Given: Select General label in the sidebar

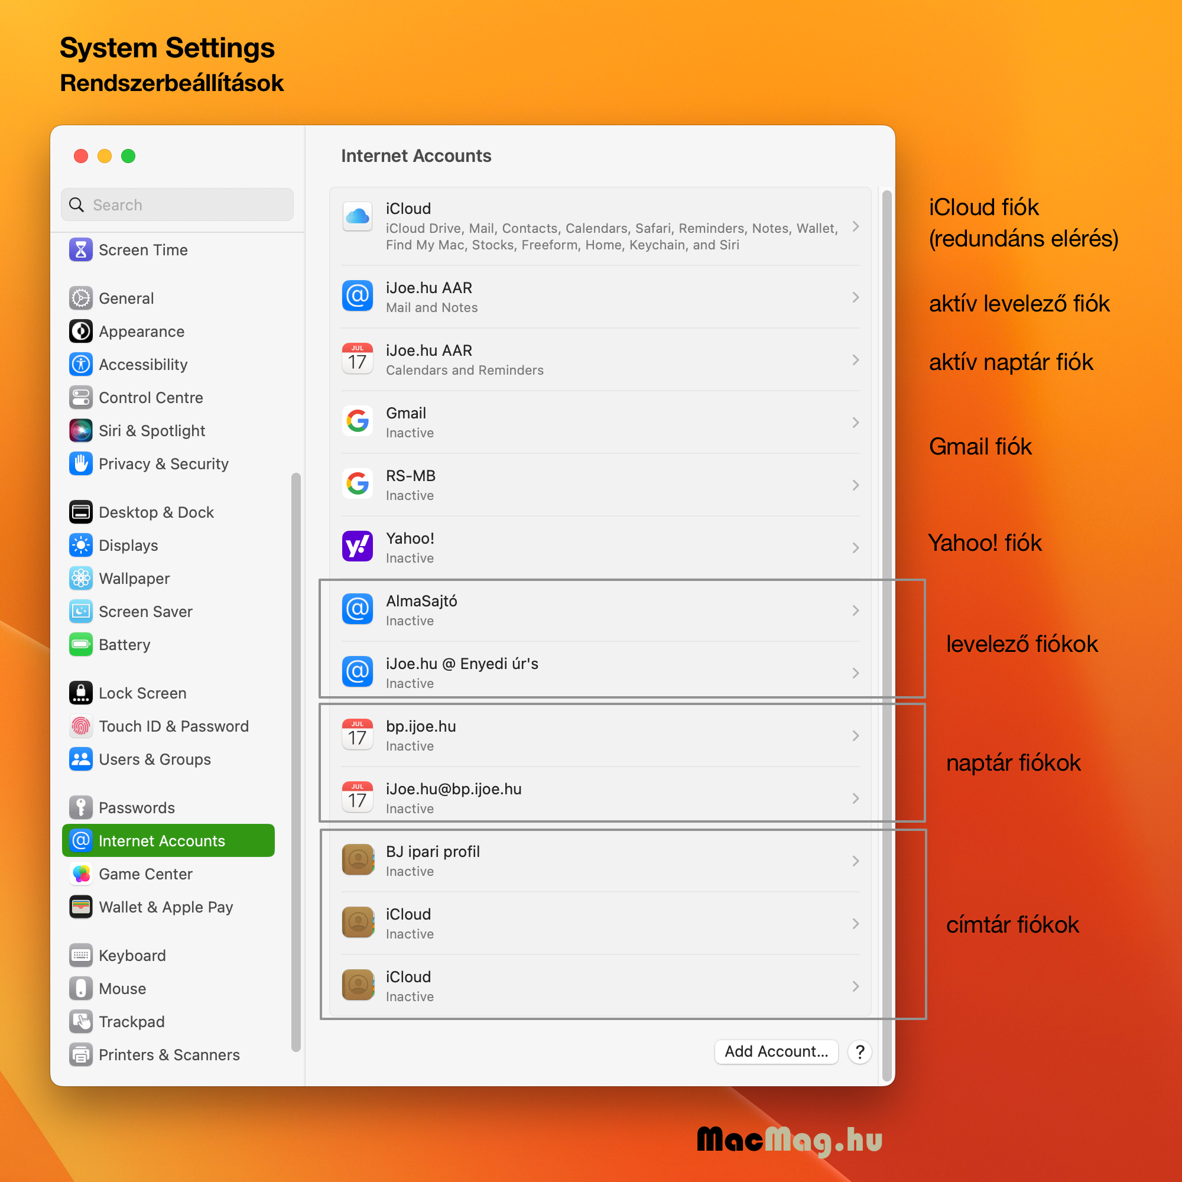Looking at the screenshot, I should (126, 298).
